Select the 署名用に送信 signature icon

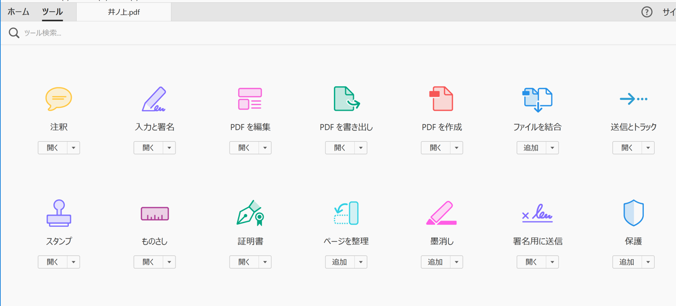(538, 213)
